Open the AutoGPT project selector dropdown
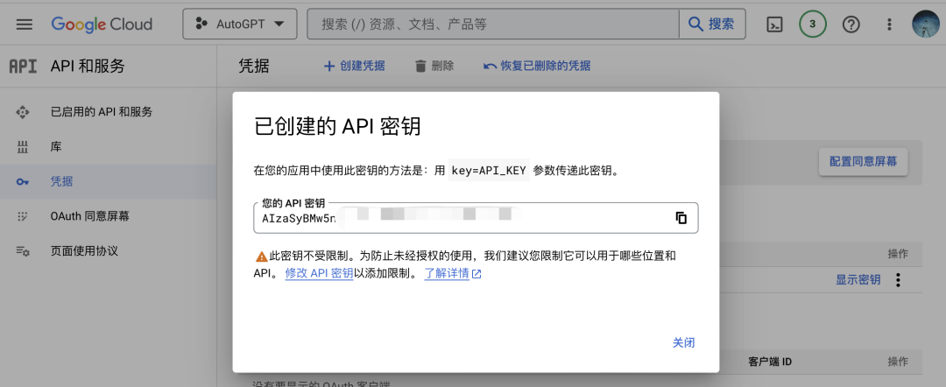The height and width of the screenshot is (387, 946). (240, 25)
